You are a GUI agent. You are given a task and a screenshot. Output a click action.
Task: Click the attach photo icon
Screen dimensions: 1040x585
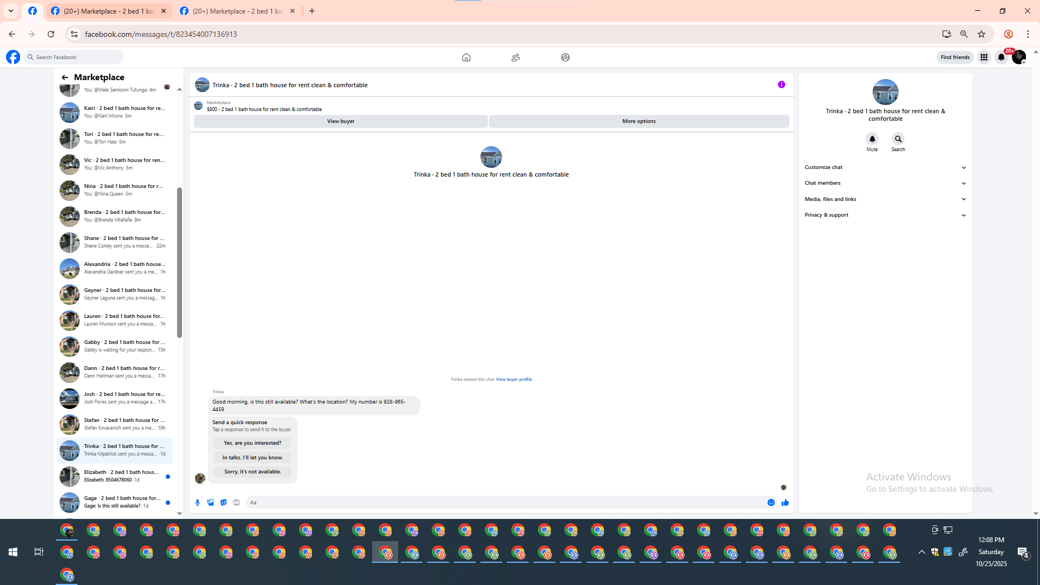coord(211,503)
